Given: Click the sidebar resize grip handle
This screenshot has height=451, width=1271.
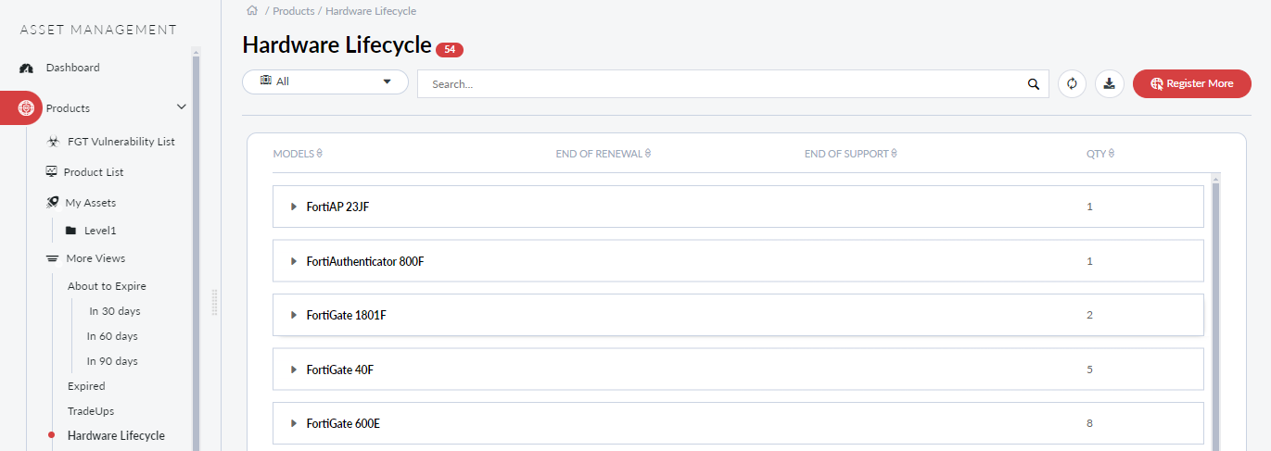Looking at the screenshot, I should click(x=215, y=302).
